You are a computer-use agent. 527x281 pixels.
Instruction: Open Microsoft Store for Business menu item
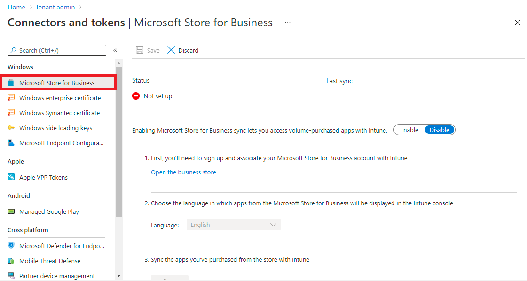(x=58, y=83)
